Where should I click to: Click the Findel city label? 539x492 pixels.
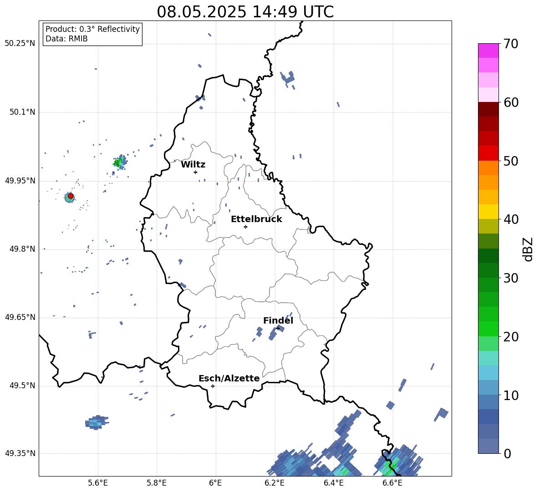pyautogui.click(x=278, y=320)
